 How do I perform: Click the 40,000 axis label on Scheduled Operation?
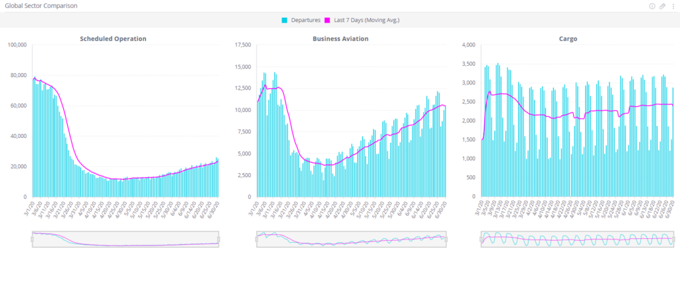(x=19, y=136)
